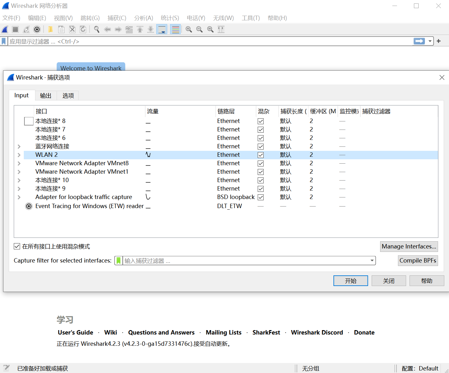Toggle promiscuous checkbox for 本地连接* 8
The width and height of the screenshot is (449, 373).
coord(261,121)
